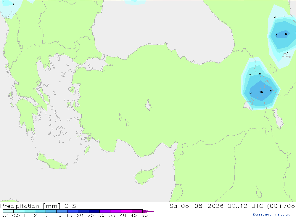This screenshot has width=296, height=217.
Task: Click the ©weatheronline.co.uk link
Action: click(x=271, y=214)
